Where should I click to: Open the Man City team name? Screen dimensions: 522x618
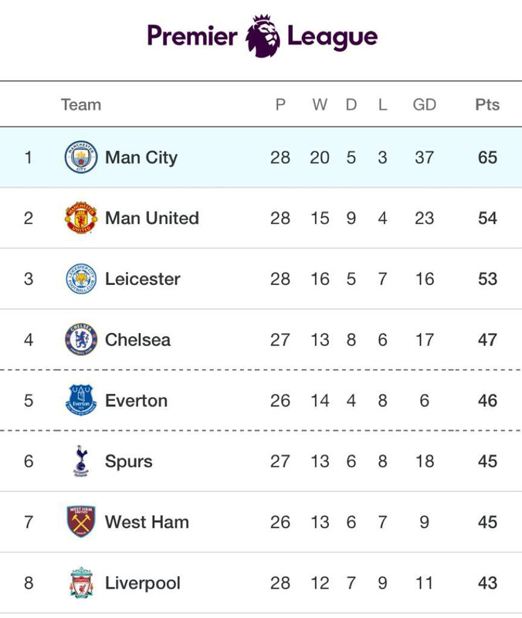point(141,158)
